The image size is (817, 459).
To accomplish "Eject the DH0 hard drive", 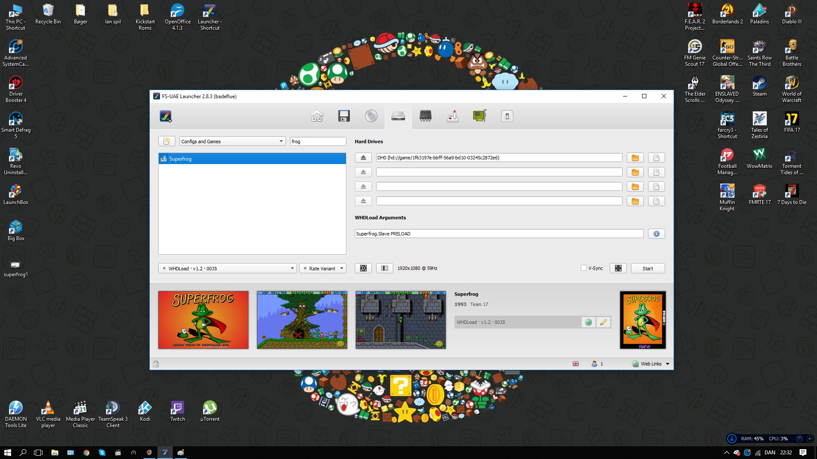I will tap(363, 158).
